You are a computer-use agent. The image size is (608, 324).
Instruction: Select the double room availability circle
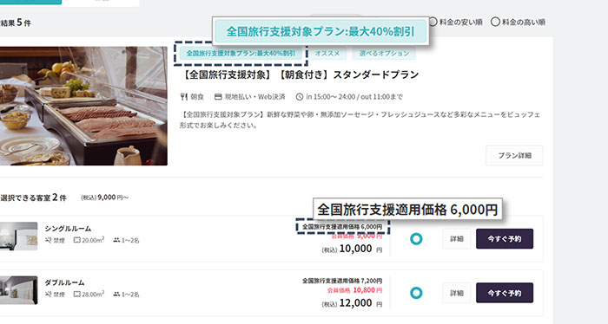click(x=416, y=293)
